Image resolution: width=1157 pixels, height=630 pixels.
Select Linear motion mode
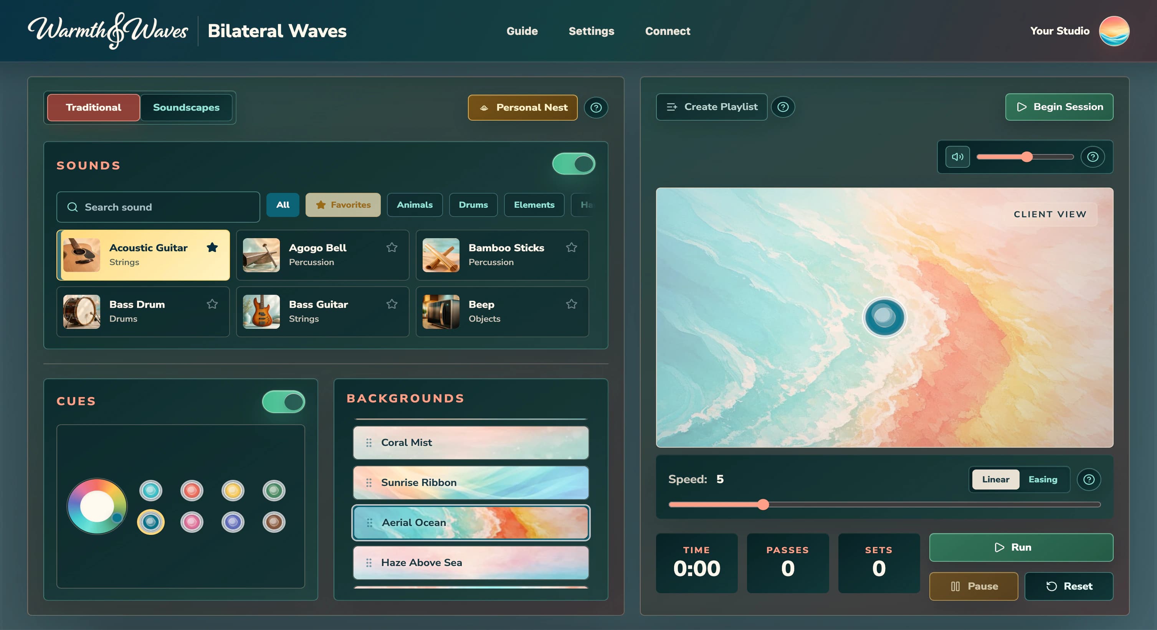point(995,479)
